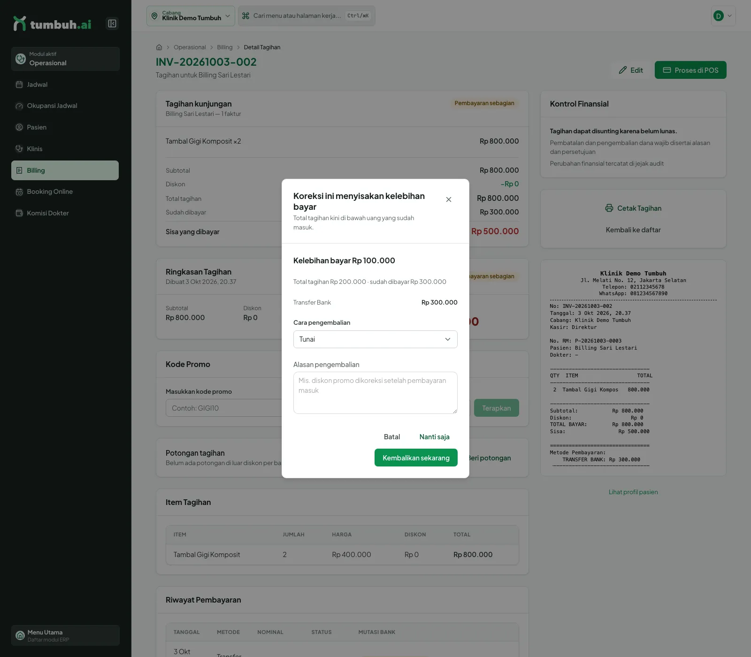751x657 pixels.
Task: Click the tumbuh.ai logo
Action: pos(52,24)
